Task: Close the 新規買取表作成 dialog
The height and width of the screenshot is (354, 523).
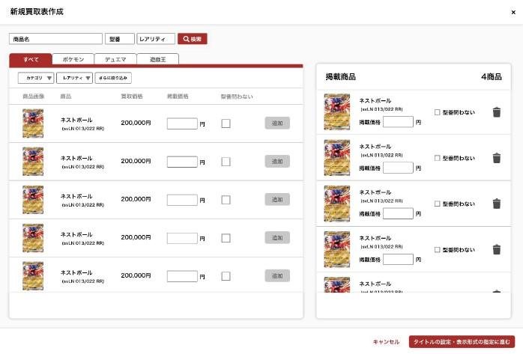Action: (513, 12)
